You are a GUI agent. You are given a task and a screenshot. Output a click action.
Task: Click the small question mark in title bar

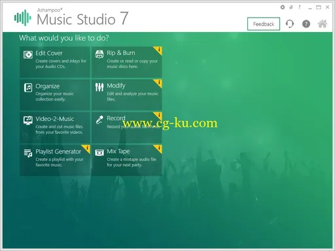[300, 7]
